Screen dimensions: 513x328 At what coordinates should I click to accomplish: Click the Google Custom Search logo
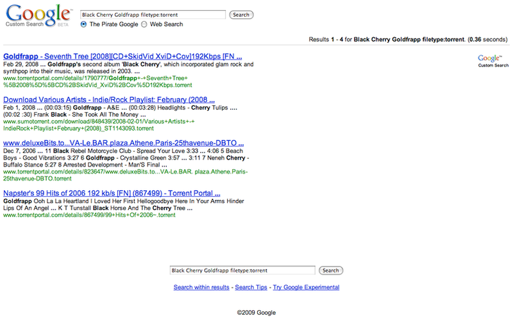38,15
